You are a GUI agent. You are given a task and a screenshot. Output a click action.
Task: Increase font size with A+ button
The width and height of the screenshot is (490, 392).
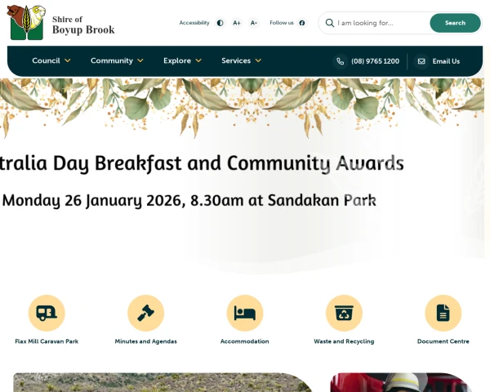click(x=237, y=23)
